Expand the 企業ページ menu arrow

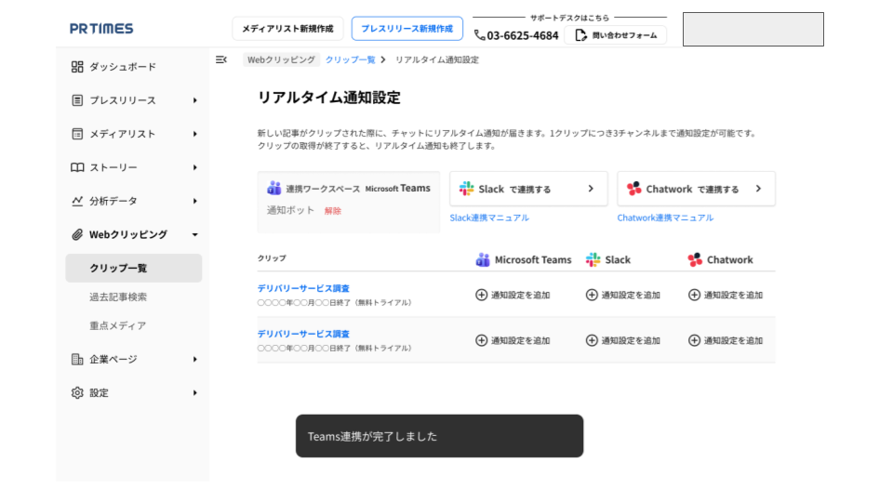pos(194,359)
